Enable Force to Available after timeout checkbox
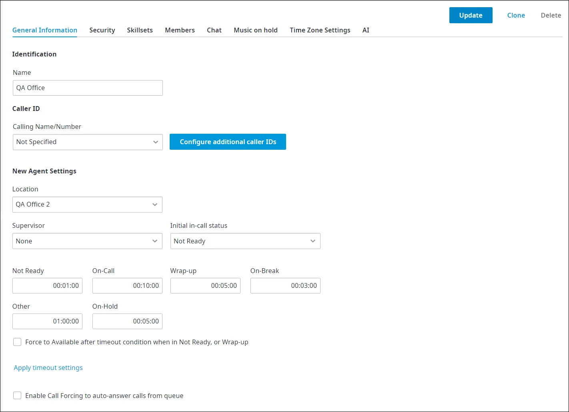The image size is (569, 412). (x=17, y=342)
